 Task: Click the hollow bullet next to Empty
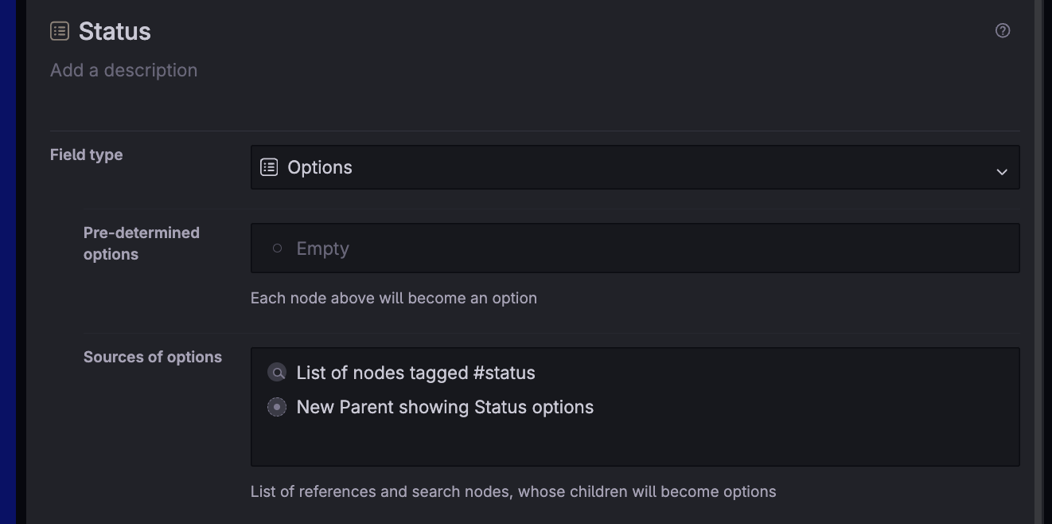click(x=277, y=248)
